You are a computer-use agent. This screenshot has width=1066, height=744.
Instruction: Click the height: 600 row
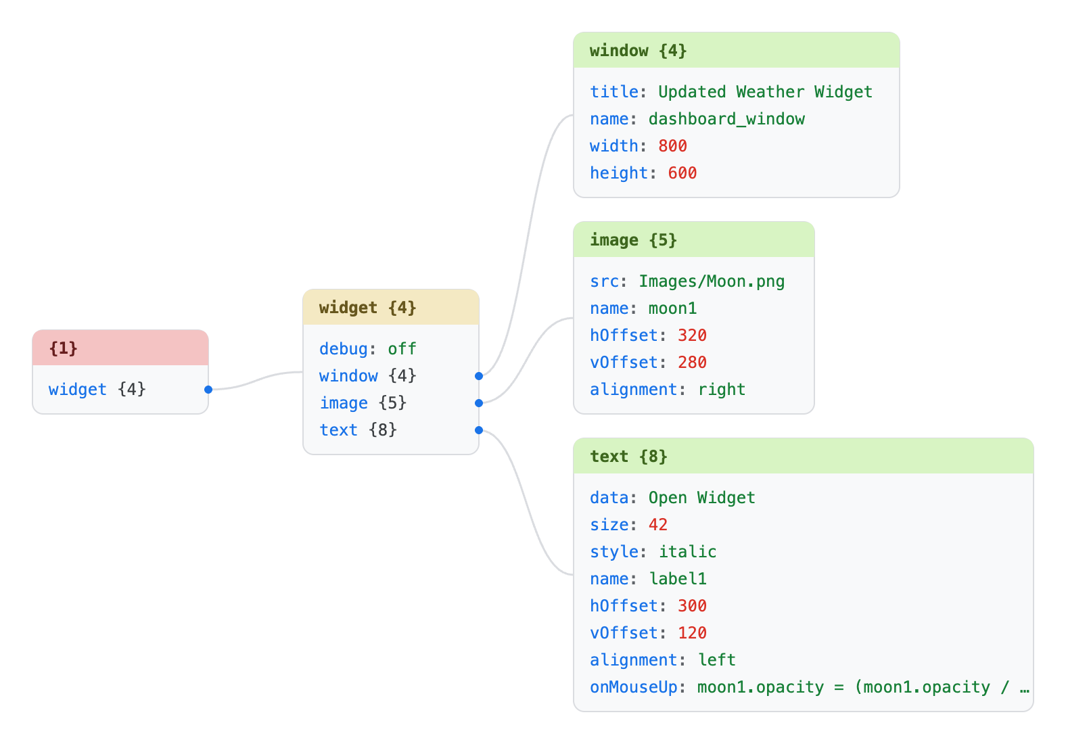tap(737, 173)
